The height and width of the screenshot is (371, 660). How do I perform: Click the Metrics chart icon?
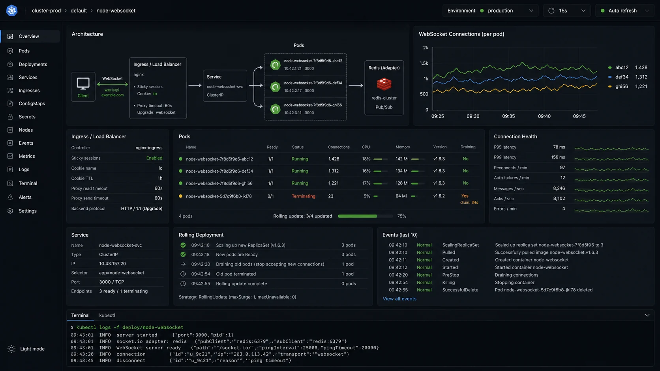pyautogui.click(x=10, y=156)
